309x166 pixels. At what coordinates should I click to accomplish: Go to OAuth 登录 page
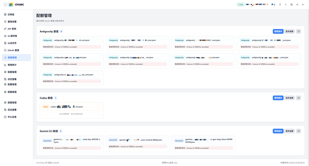[16, 50]
